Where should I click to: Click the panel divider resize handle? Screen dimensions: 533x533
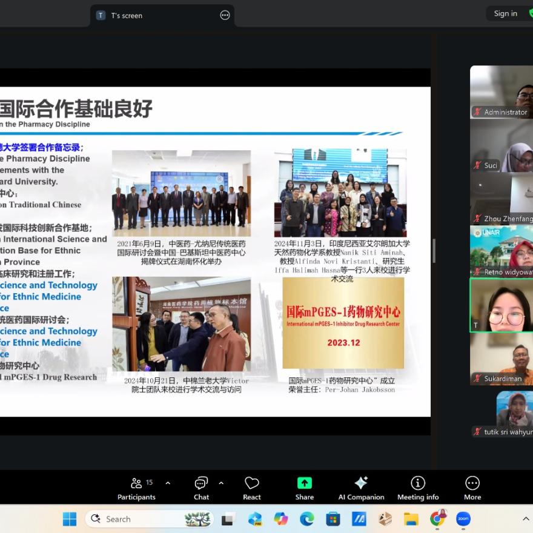(434, 250)
